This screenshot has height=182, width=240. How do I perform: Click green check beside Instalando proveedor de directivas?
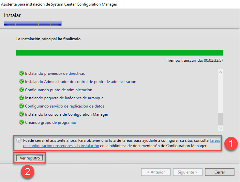pyautogui.click(x=22, y=74)
